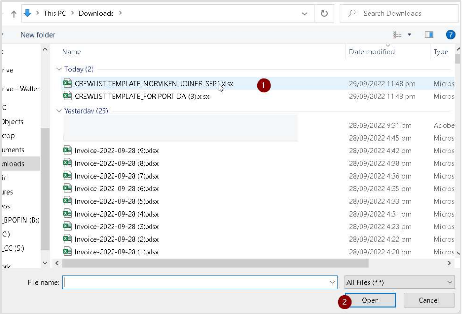Click the horizontal scrollbar thumb
462x314 pixels.
click(215, 263)
